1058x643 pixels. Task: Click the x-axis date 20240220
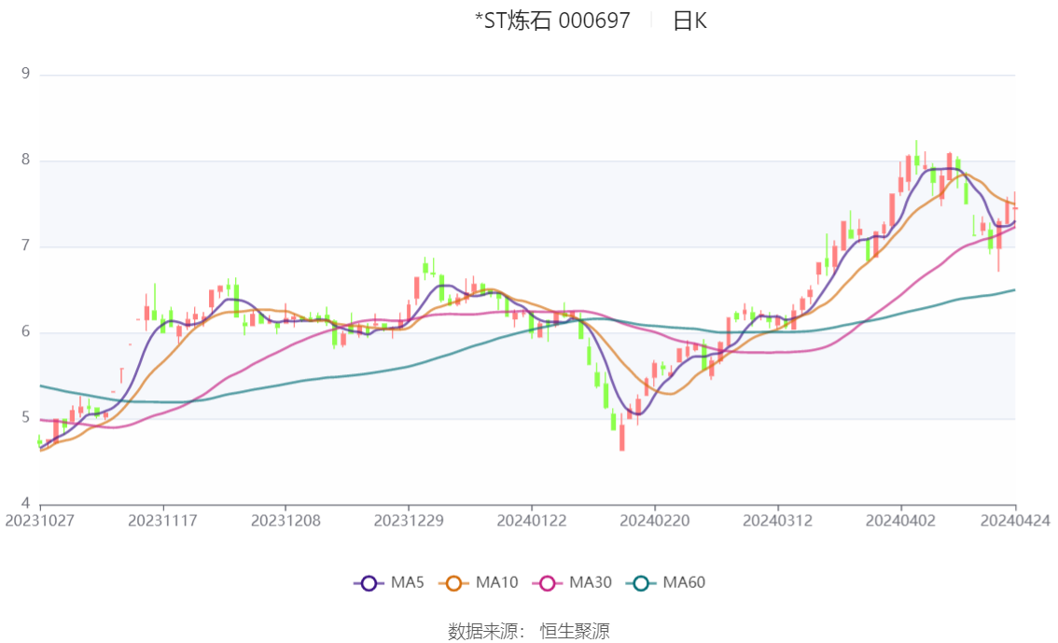pos(655,521)
